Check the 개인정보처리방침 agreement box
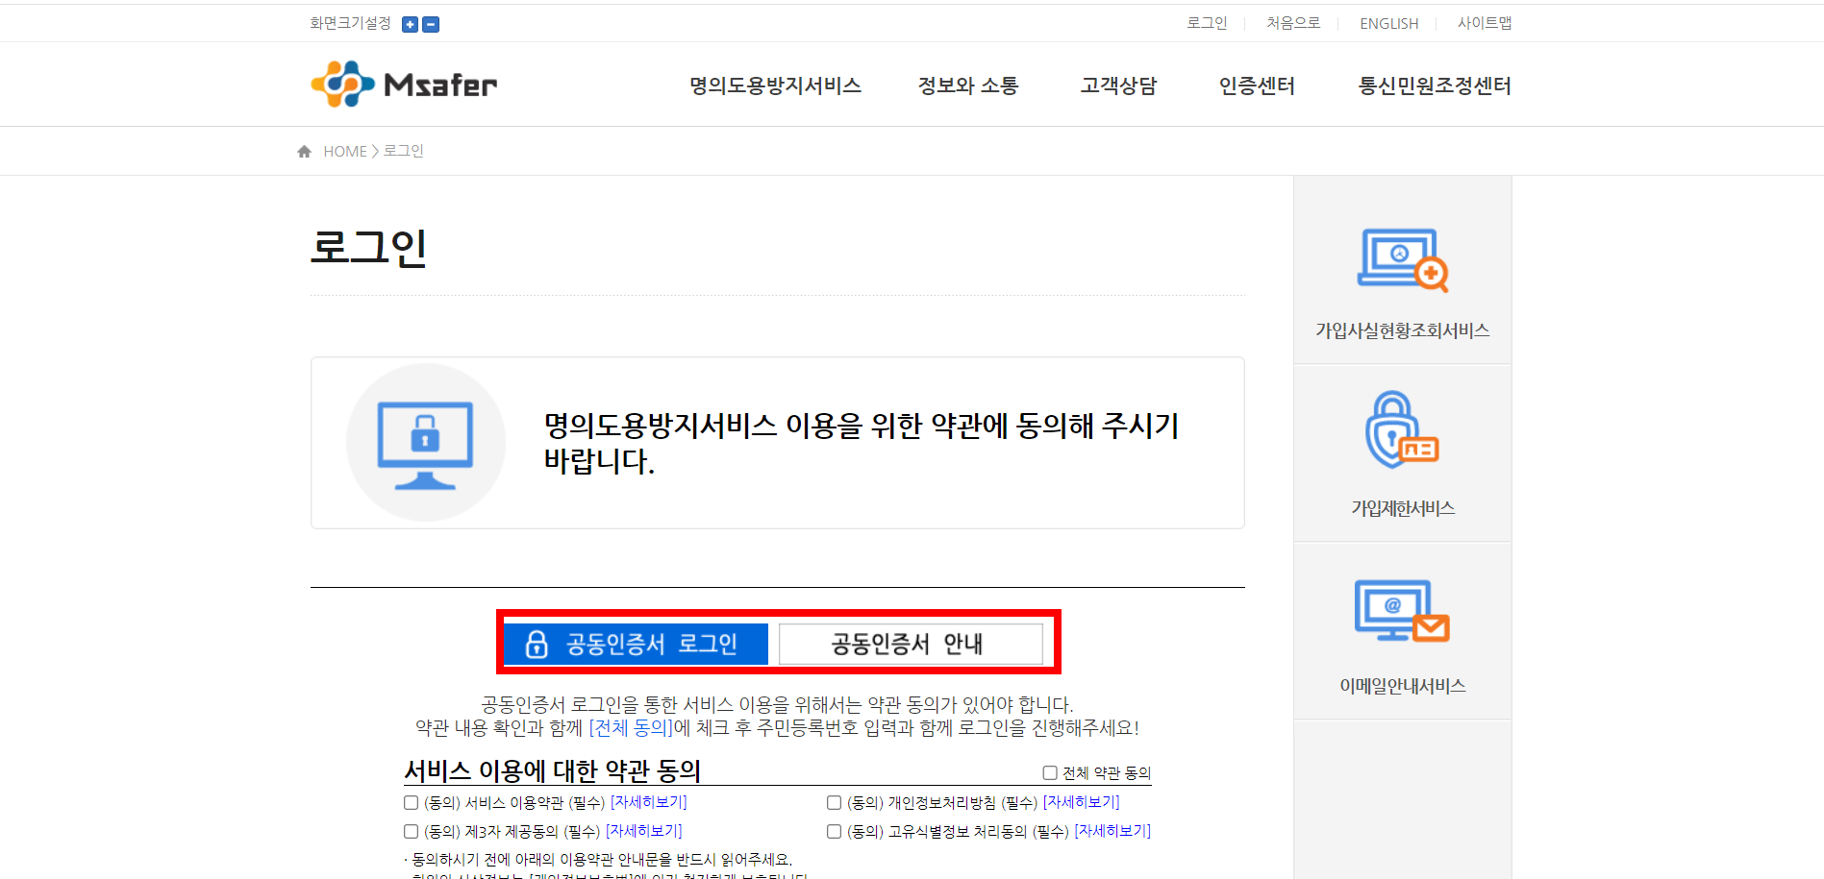The height and width of the screenshot is (879, 1824). pos(833,801)
